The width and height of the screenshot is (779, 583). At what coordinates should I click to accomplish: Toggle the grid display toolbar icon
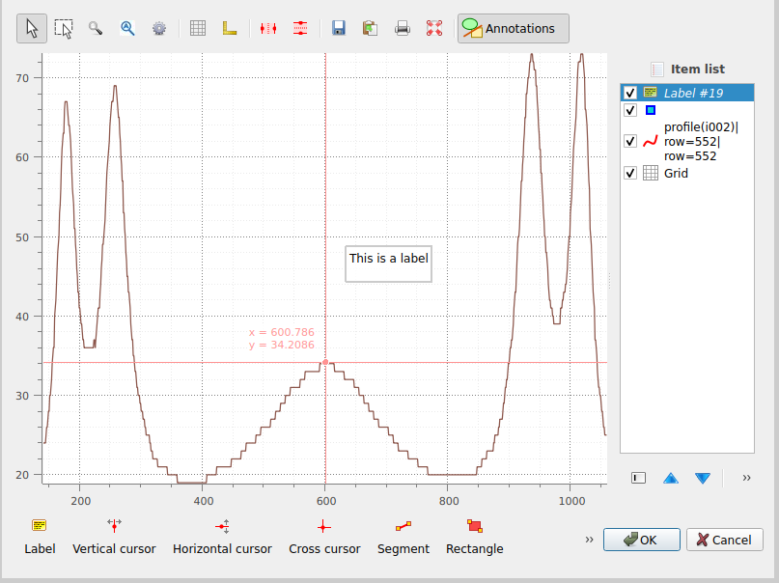pos(198,28)
